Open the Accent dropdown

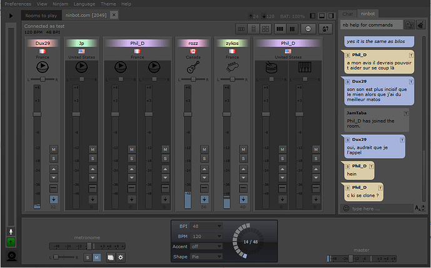(206, 247)
